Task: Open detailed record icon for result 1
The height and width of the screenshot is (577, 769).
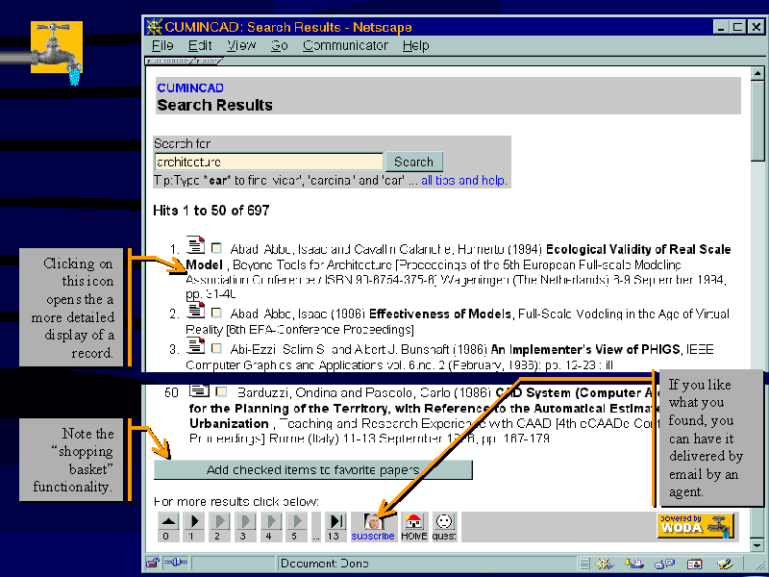Action: (195, 246)
